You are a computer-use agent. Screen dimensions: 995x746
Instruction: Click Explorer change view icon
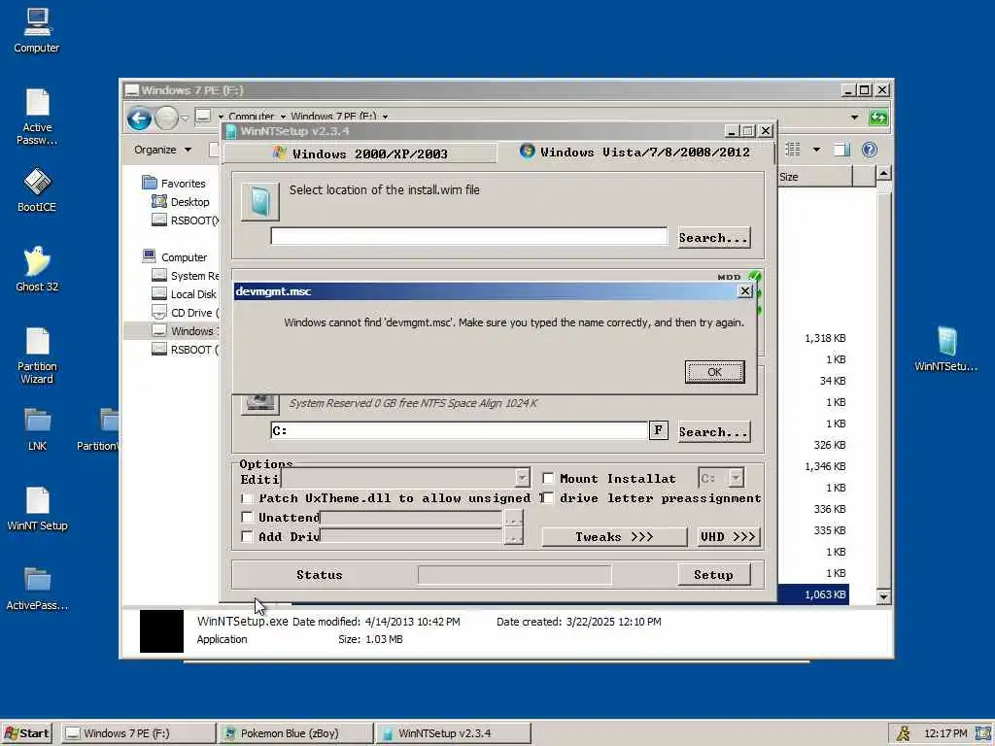click(793, 149)
